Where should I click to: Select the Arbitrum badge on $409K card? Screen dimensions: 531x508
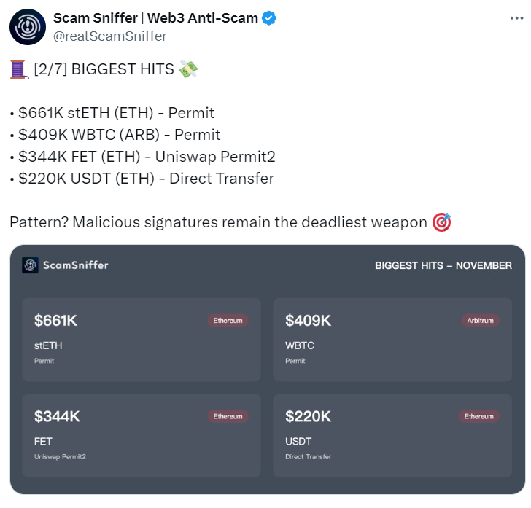click(x=480, y=321)
